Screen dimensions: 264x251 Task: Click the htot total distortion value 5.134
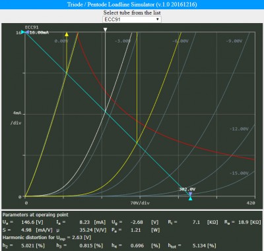click(199, 245)
